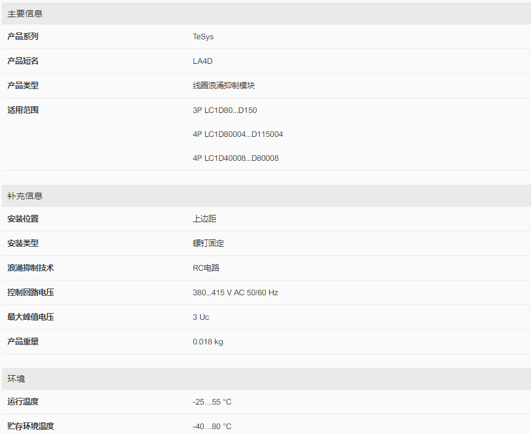Select the 3 Uc value

pyautogui.click(x=201, y=317)
